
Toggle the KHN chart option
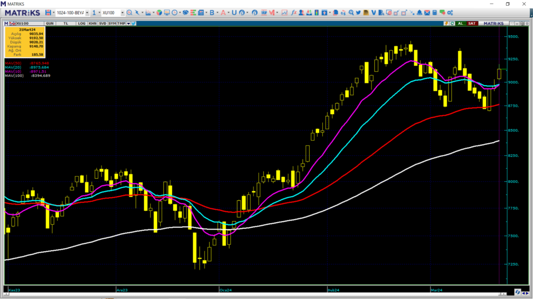coord(92,23)
